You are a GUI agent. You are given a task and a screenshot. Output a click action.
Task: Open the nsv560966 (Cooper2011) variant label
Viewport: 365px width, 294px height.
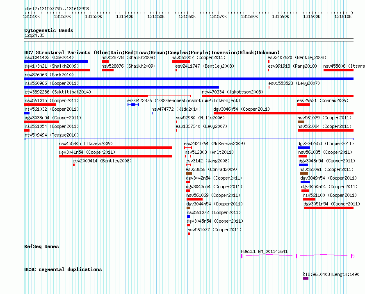pos(52,83)
